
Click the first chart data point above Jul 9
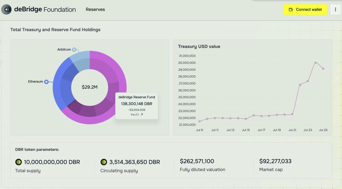[200, 121]
